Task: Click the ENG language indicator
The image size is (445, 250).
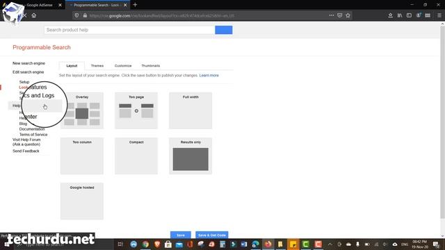Action: pyautogui.click(x=405, y=244)
